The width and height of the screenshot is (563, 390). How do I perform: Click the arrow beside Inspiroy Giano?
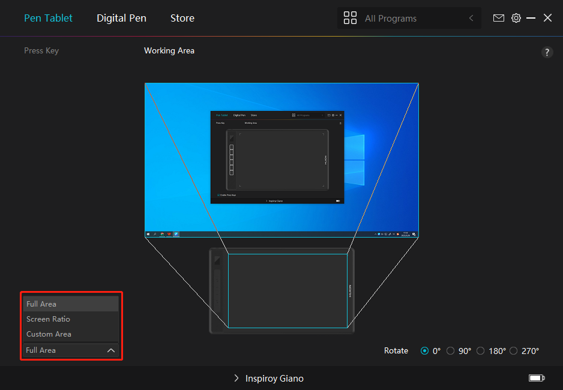(237, 379)
